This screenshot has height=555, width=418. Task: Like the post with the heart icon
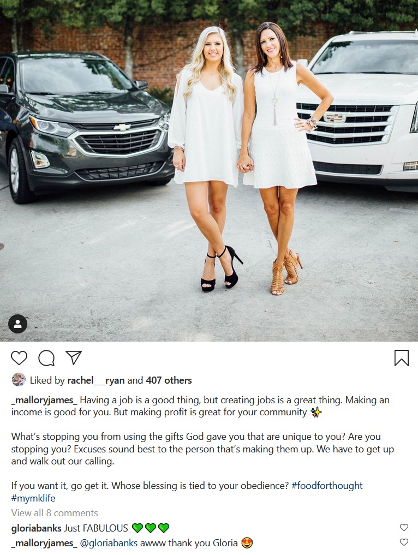tap(19, 358)
